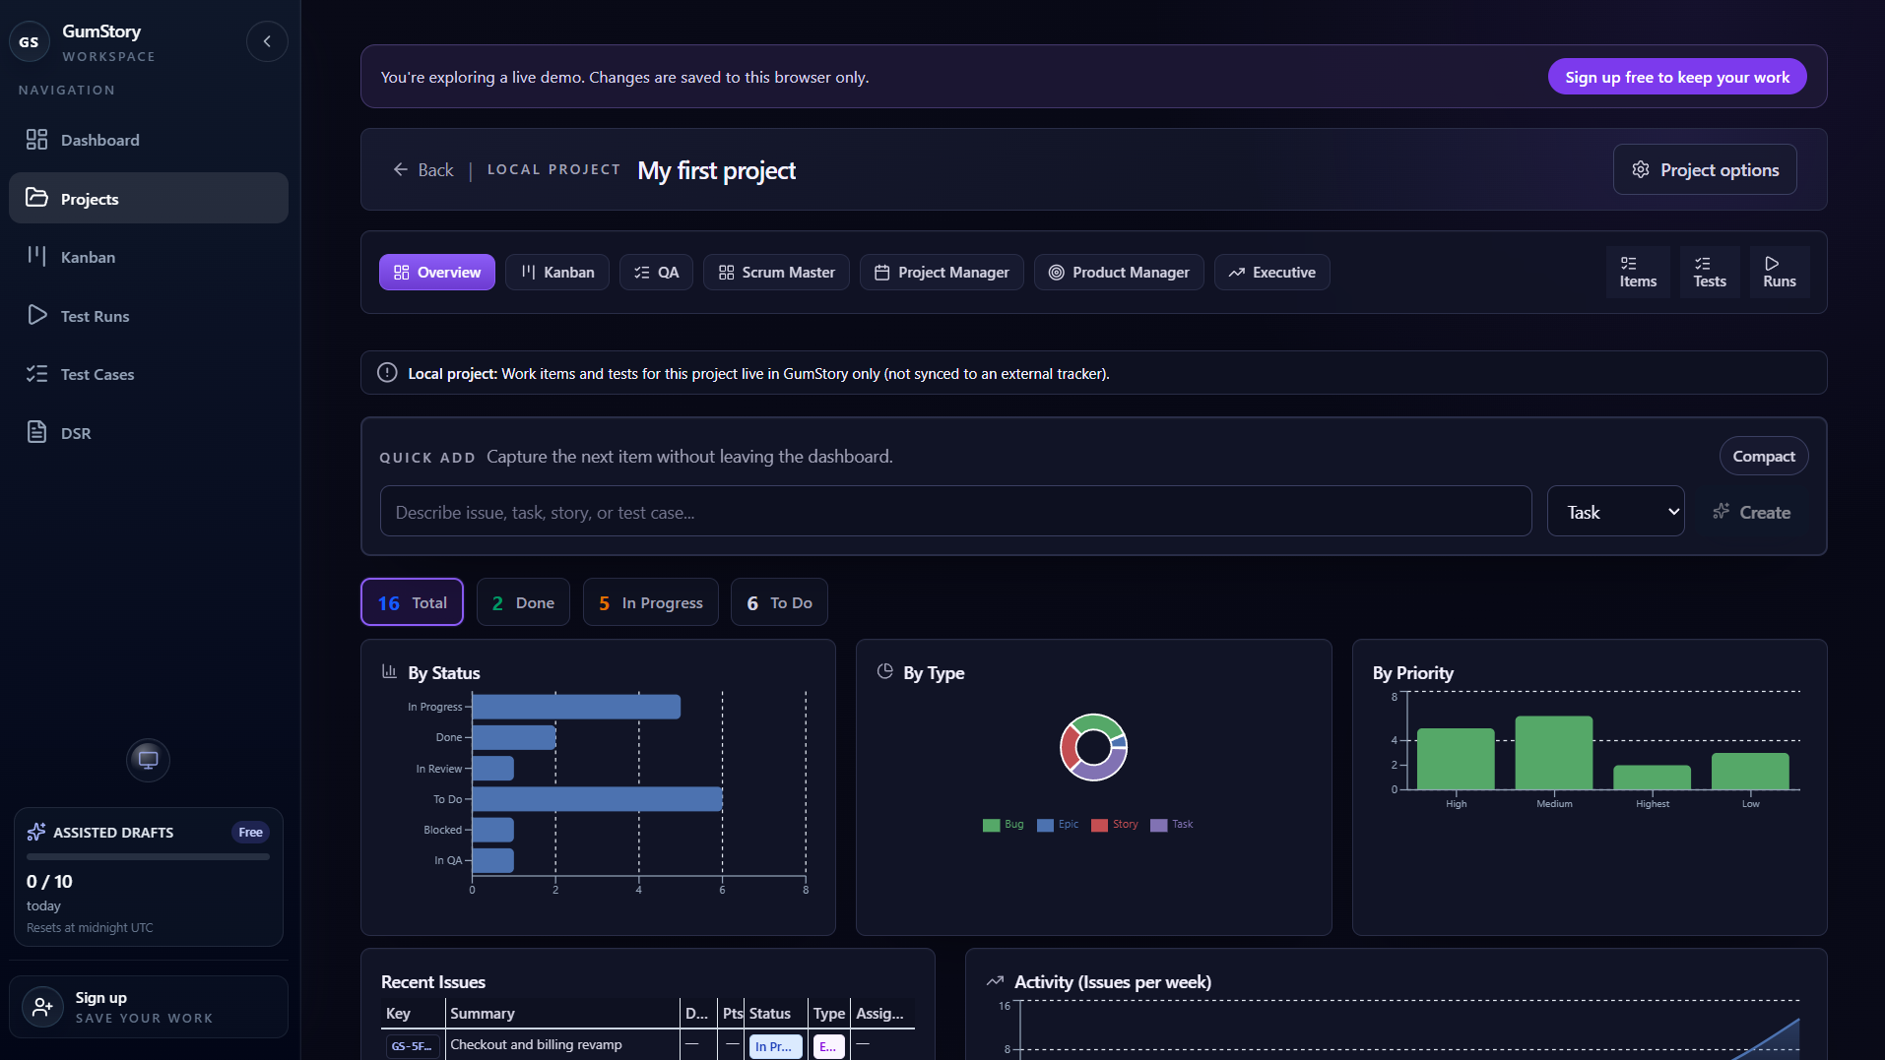Screen dimensions: 1885x1060
Task: Click the Medium priority bar
Action: (1554, 752)
